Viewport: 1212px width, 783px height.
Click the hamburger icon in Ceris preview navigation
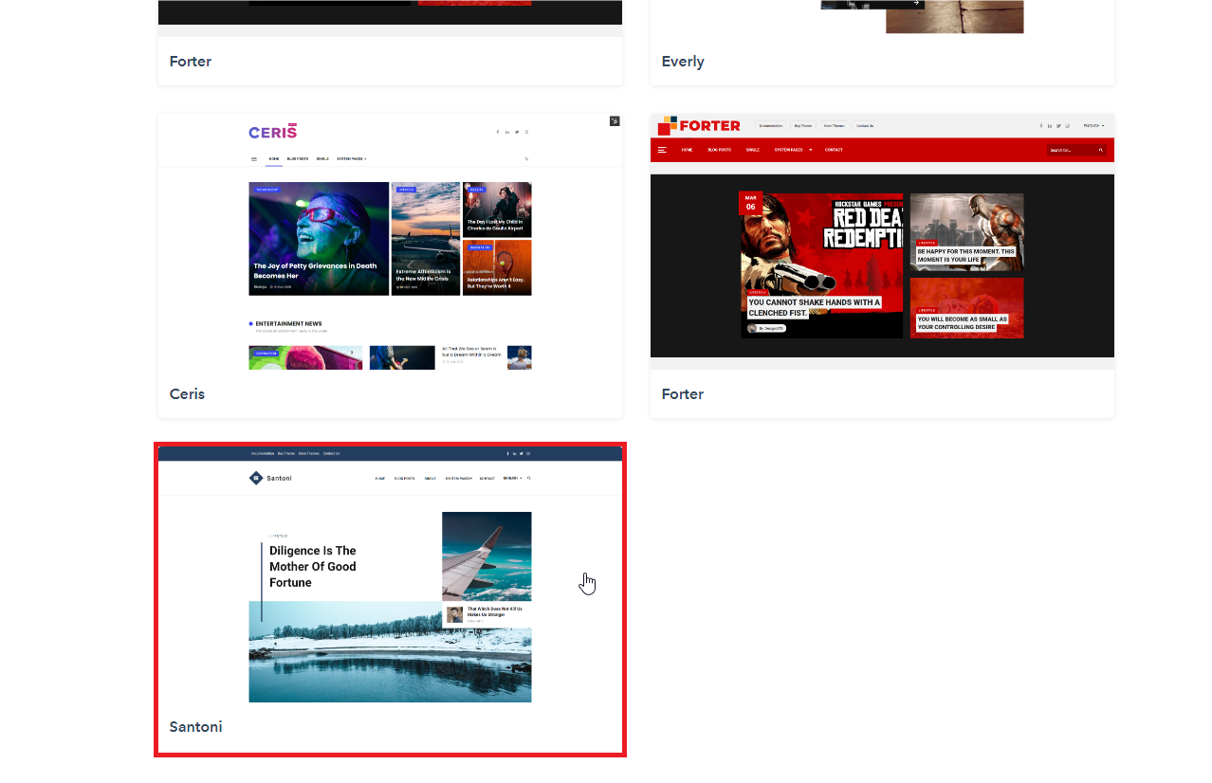(253, 159)
